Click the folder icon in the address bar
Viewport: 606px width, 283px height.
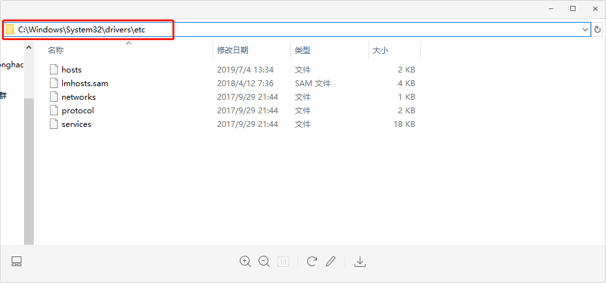tap(10, 30)
